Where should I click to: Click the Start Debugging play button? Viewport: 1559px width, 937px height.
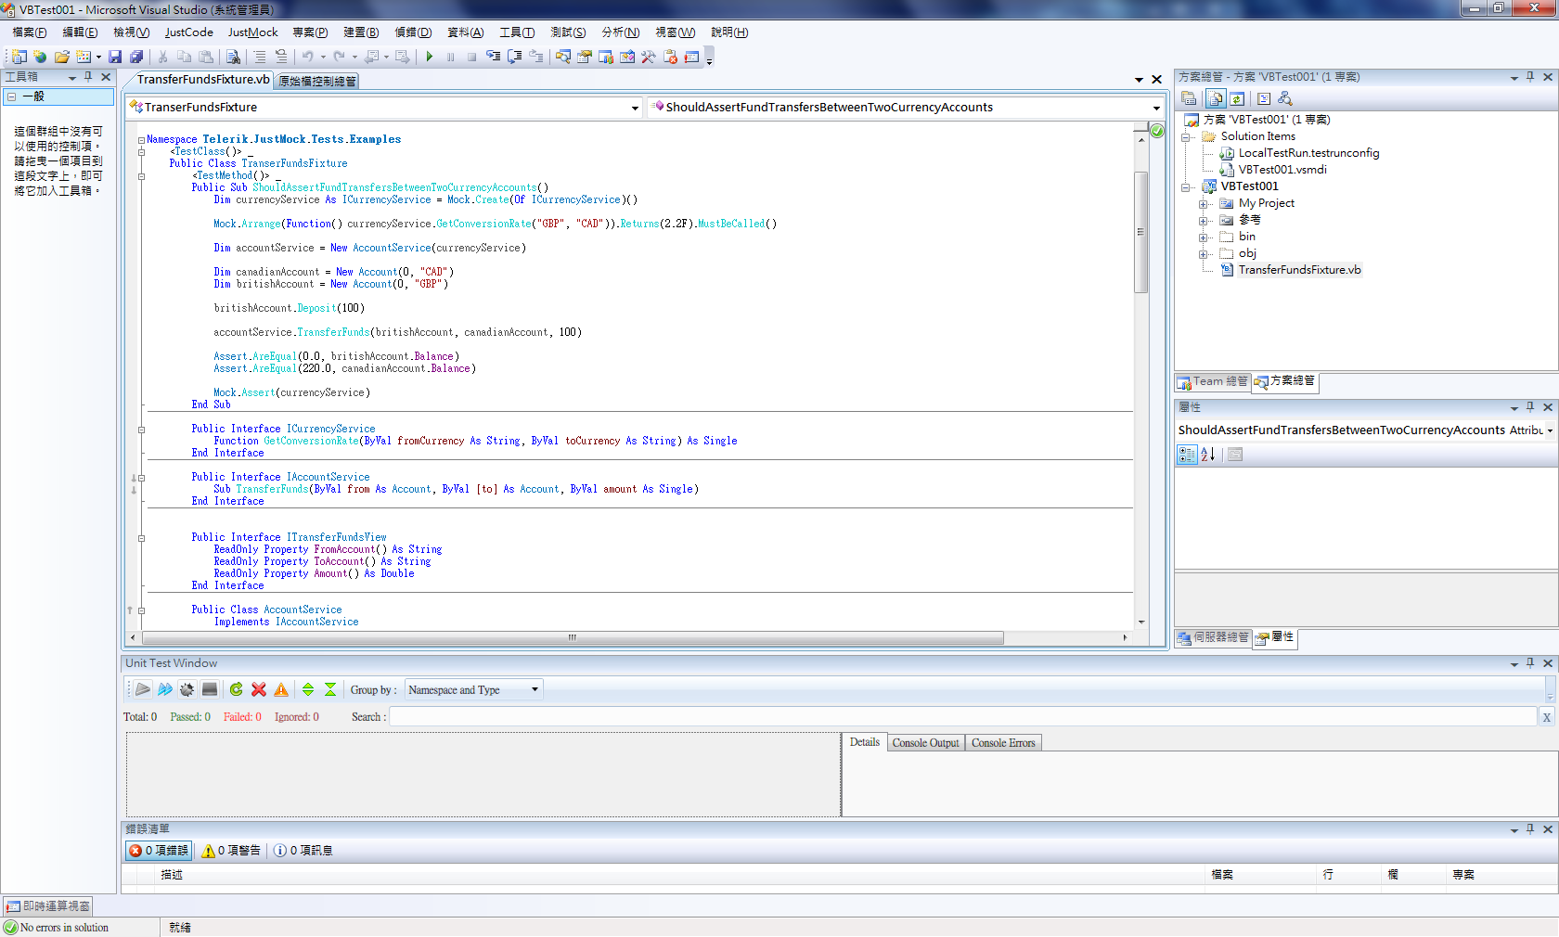click(x=429, y=57)
